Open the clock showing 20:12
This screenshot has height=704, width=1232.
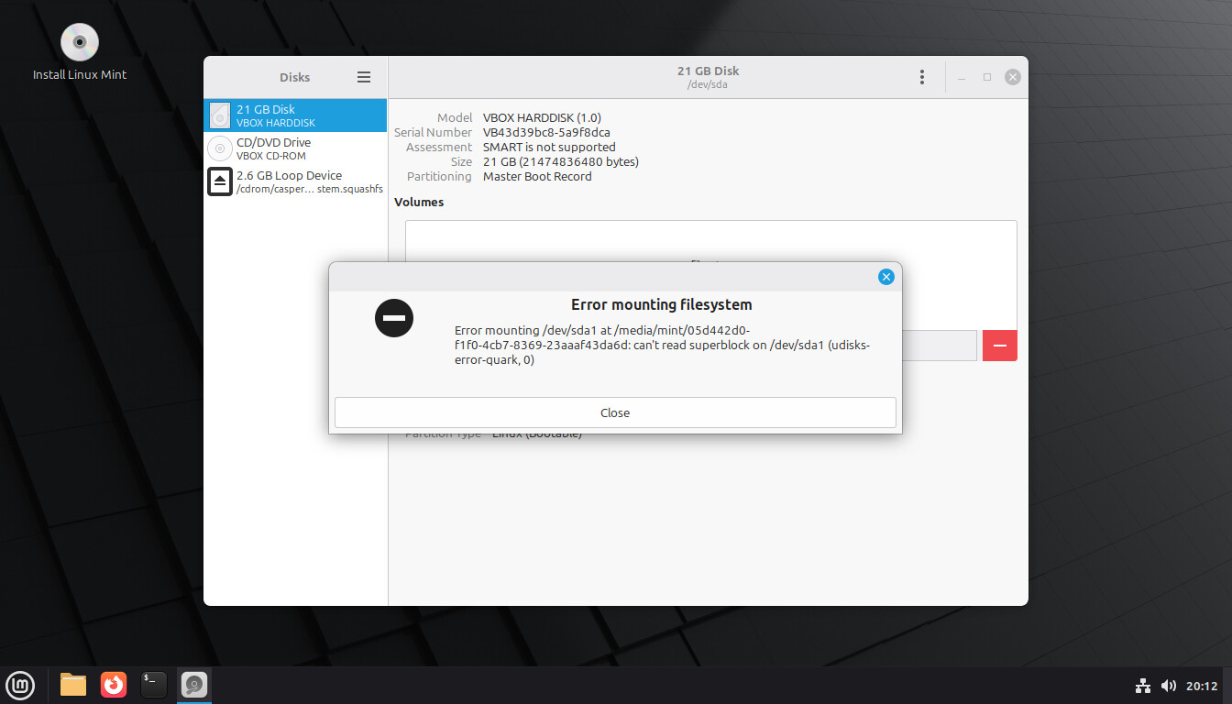[1202, 686]
